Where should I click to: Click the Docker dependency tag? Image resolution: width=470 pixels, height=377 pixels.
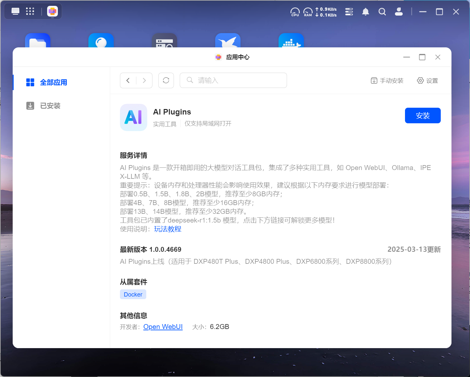[x=133, y=294]
